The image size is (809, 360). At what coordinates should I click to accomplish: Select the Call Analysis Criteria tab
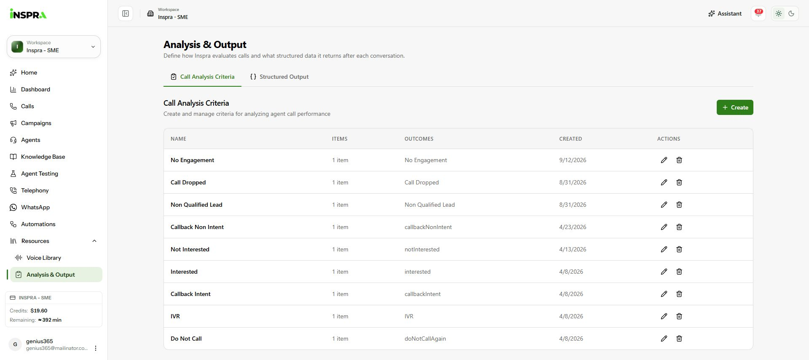(202, 77)
